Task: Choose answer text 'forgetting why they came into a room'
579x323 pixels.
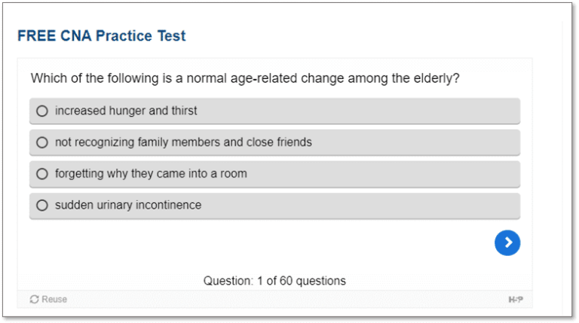Action: (x=151, y=174)
